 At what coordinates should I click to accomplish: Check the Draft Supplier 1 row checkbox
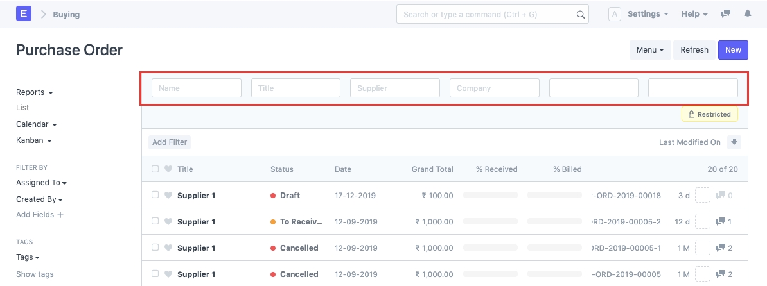155,195
